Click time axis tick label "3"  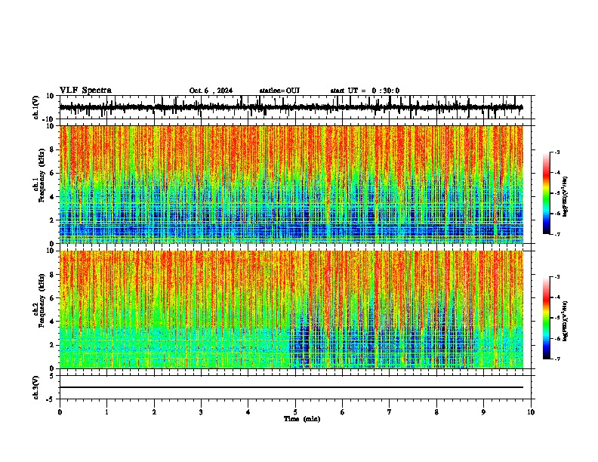(201, 412)
